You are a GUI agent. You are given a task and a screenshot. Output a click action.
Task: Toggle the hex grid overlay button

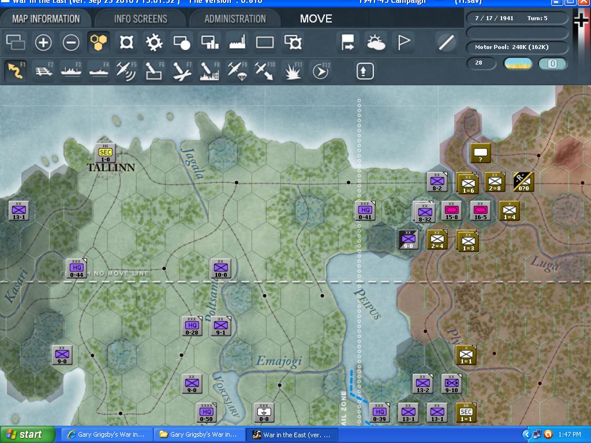point(99,42)
